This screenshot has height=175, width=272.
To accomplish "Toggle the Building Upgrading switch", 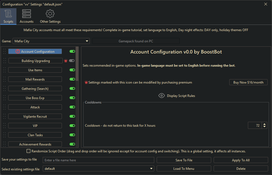I will [x=72, y=61].
